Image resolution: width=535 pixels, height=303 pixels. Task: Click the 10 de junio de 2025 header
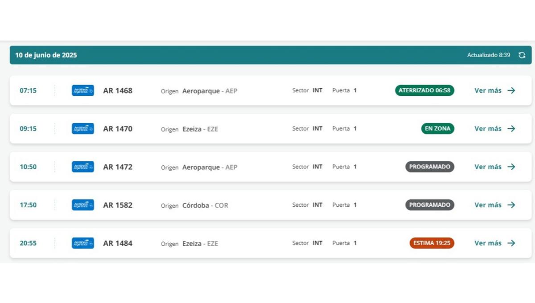click(46, 55)
